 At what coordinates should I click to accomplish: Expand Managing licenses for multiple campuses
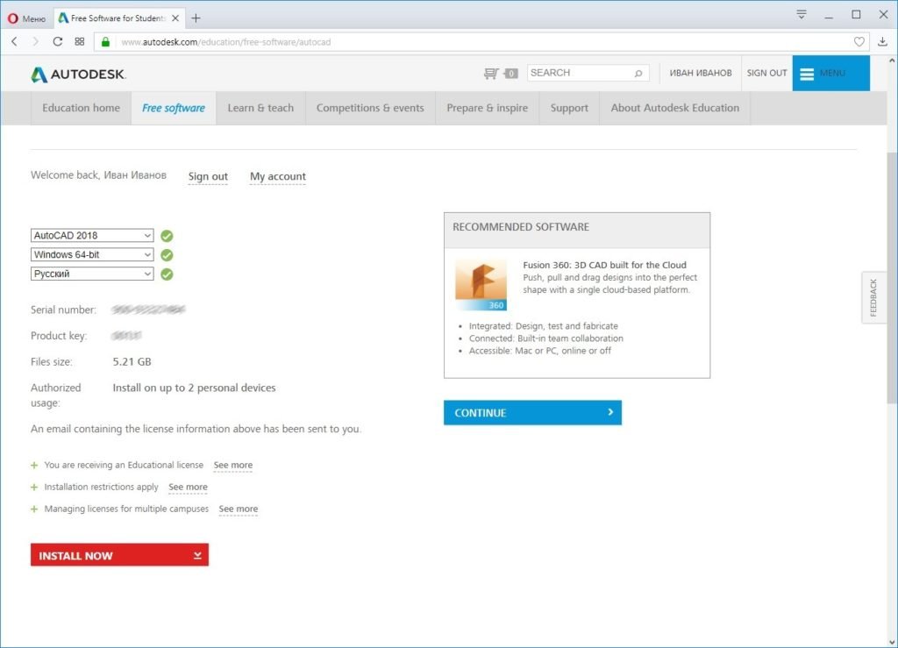pyautogui.click(x=34, y=509)
